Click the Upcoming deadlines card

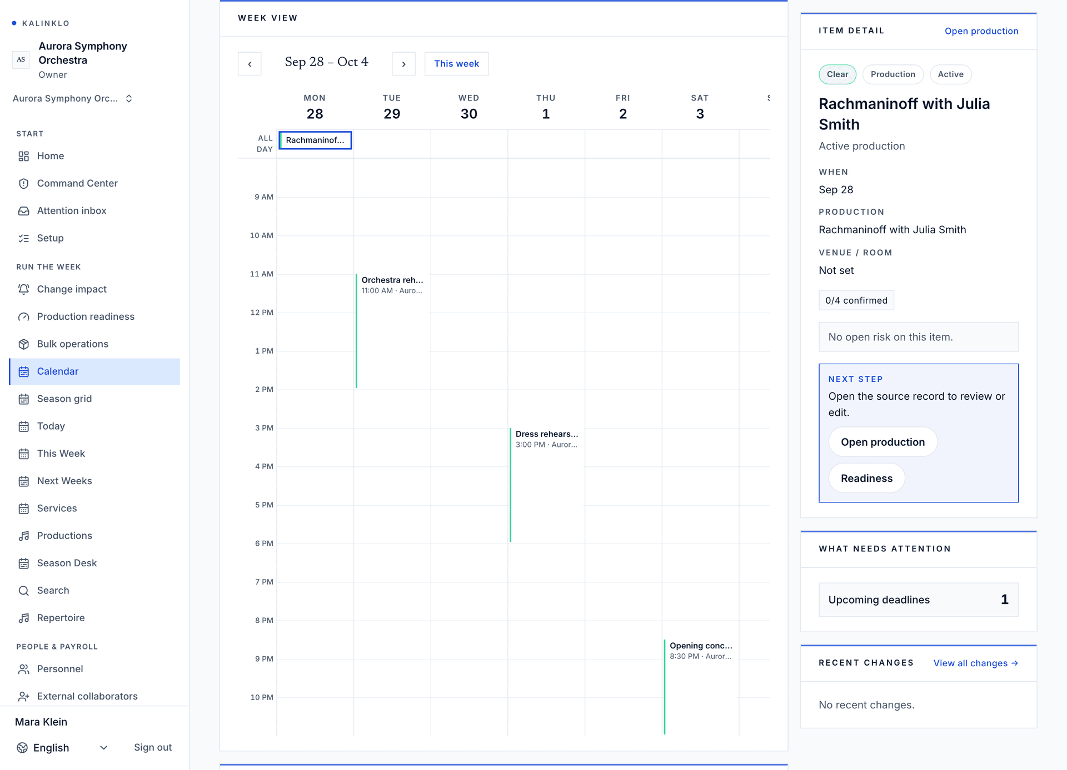click(918, 600)
